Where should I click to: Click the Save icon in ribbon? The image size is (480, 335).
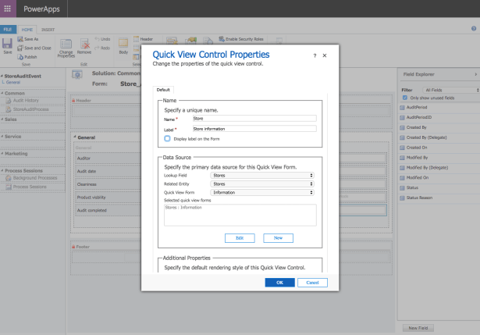(x=7, y=44)
